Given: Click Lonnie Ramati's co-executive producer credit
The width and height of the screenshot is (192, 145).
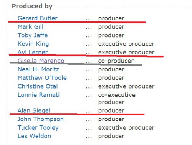Looking at the screenshot, I should (x=117, y=99).
